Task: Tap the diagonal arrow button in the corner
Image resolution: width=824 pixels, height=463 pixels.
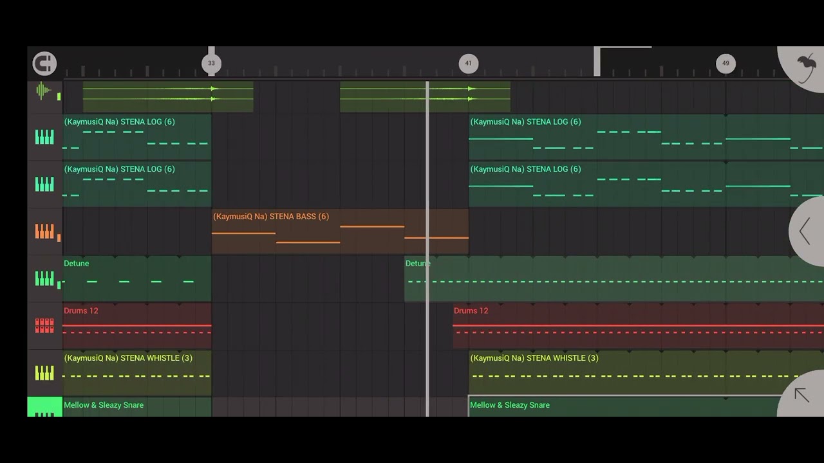Action: tap(802, 395)
